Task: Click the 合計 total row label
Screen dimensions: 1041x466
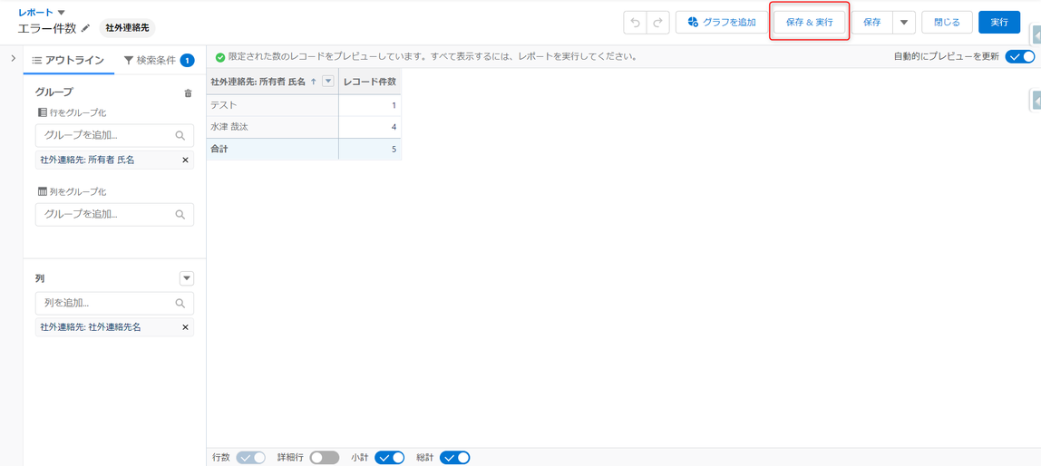Action: coord(219,150)
